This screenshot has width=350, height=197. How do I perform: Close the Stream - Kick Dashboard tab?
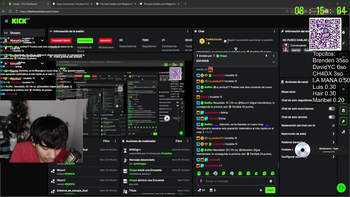click(48, 4)
